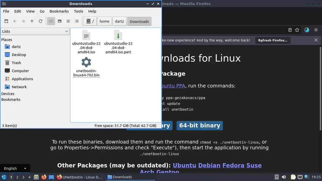Open the File menu
The width and height of the screenshot is (322, 181).
pyautogui.click(x=6, y=11)
